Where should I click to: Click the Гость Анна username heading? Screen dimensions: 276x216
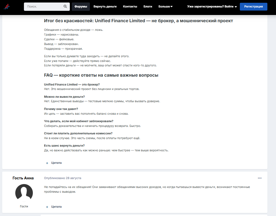(x=23, y=178)
